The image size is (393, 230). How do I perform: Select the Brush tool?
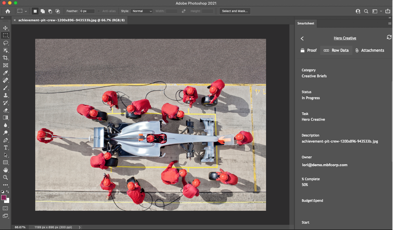(5, 88)
